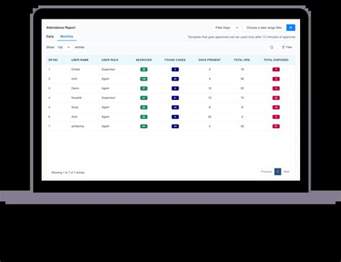Screen dimensions: 341x262
Task: Click the red disposed badge in Kaushik's row
Action: 276,98
